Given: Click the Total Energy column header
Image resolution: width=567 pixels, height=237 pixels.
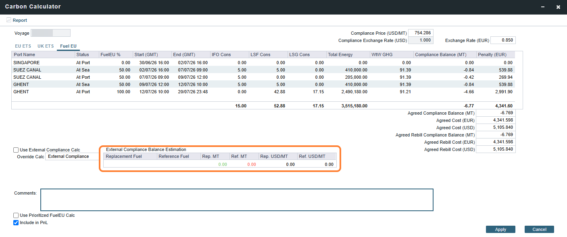Looking at the screenshot, I should pyautogui.click(x=348, y=55).
